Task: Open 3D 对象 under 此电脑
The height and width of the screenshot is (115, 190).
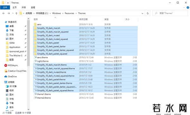Action: [x=13, y=86]
